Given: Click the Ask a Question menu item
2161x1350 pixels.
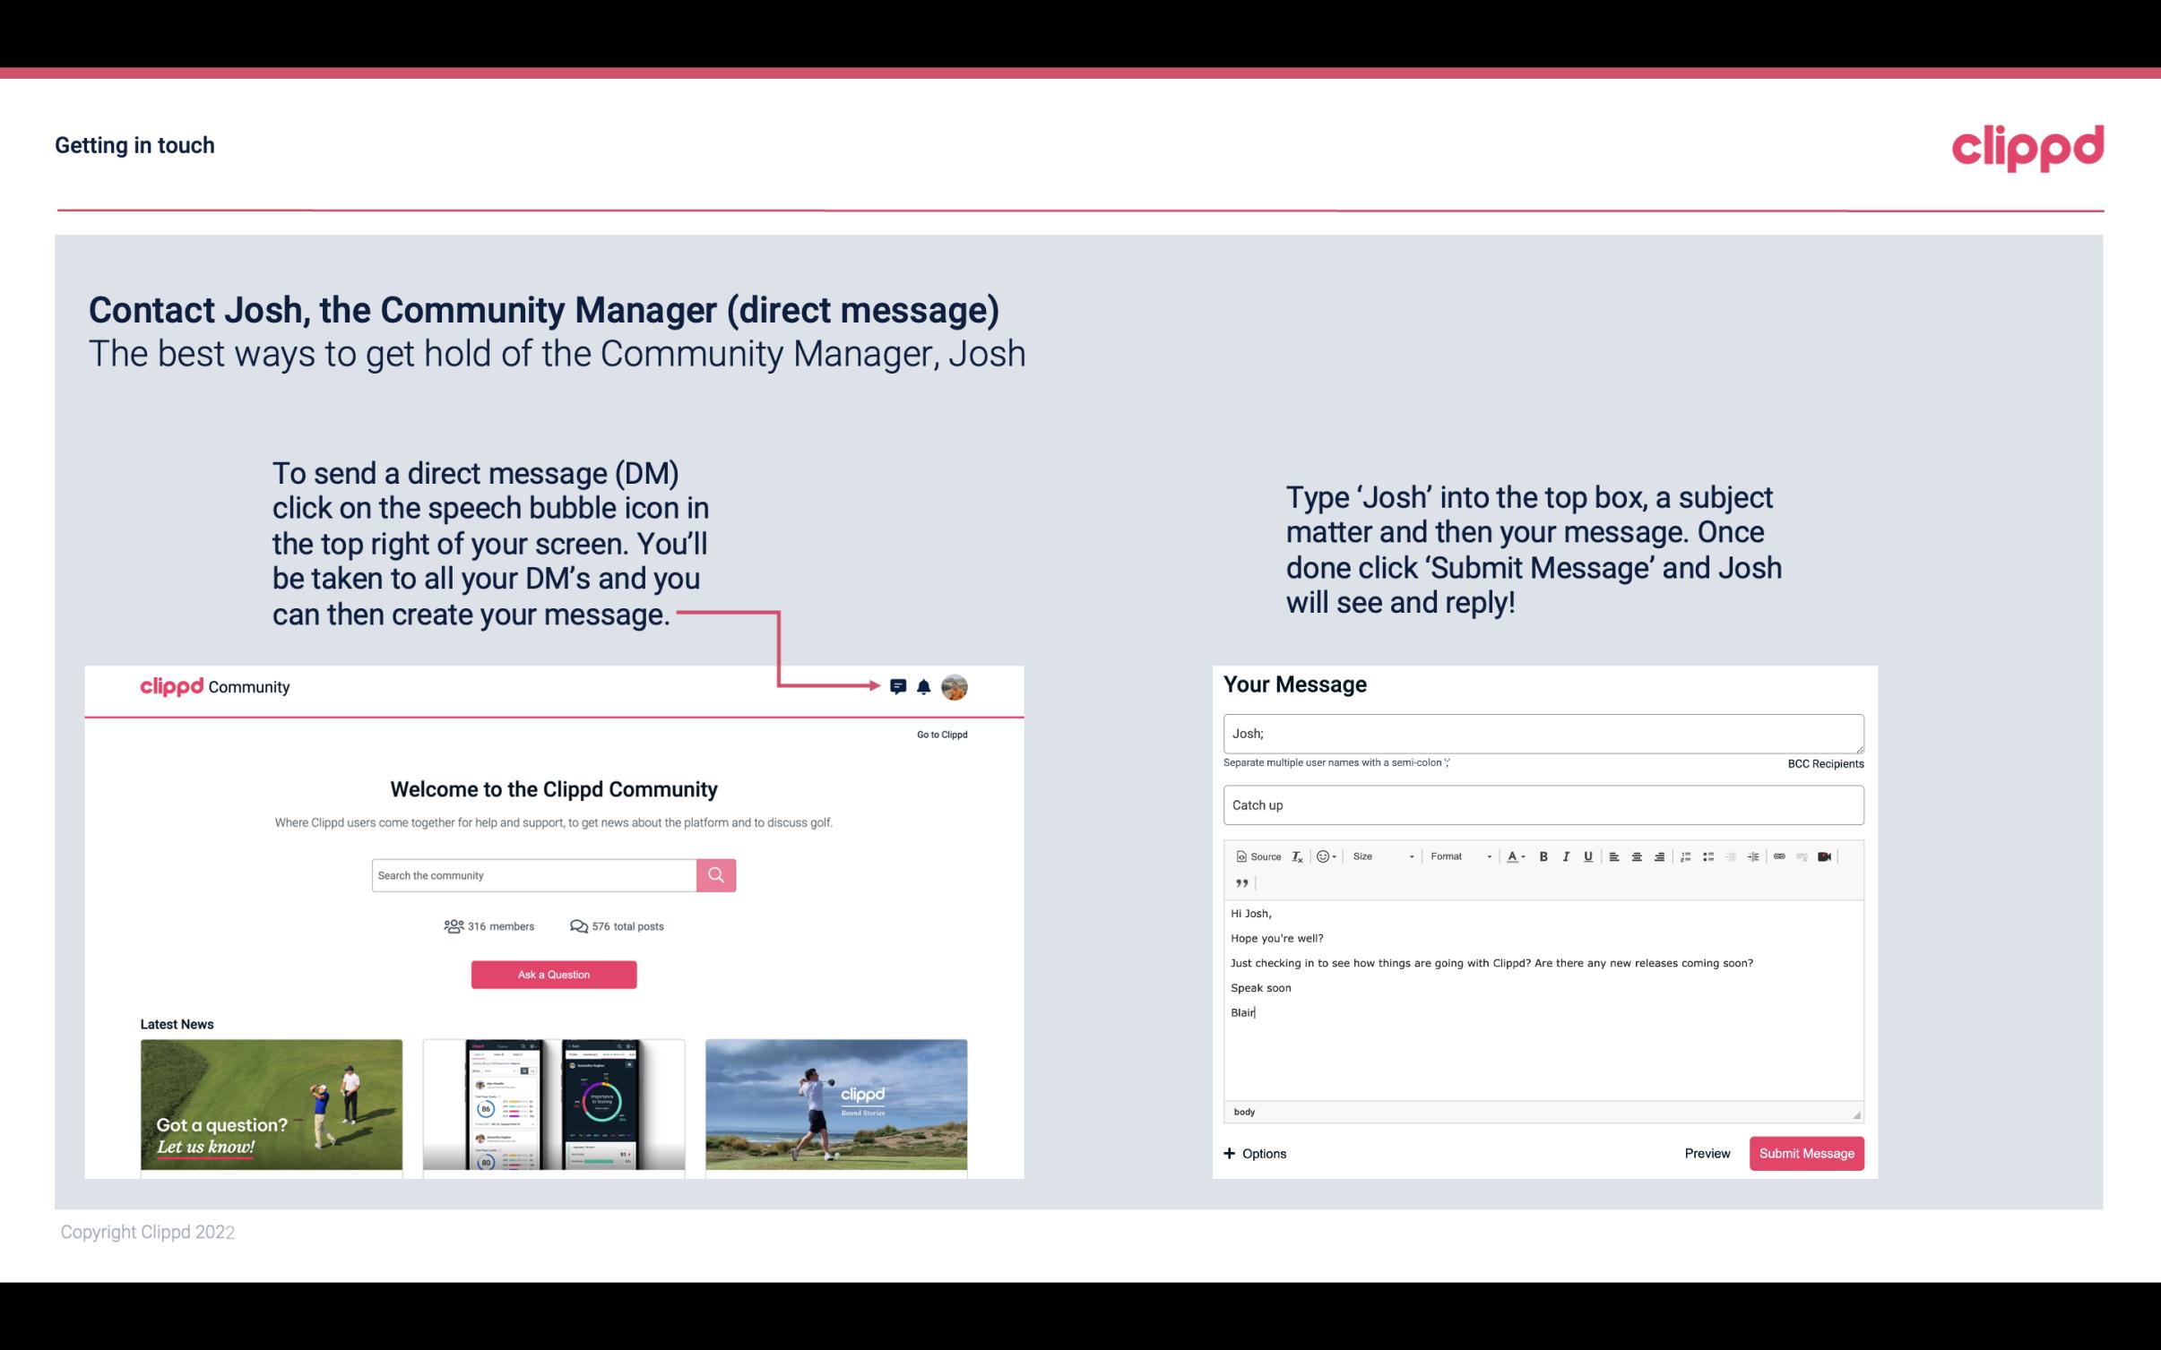Looking at the screenshot, I should click(554, 974).
